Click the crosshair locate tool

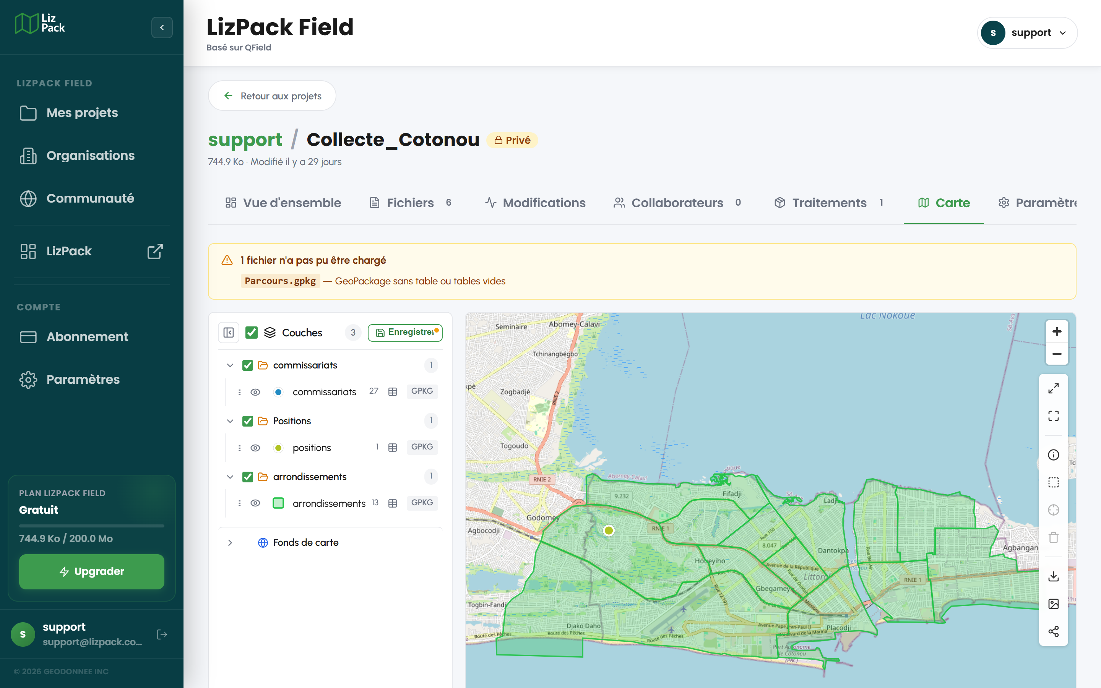pyautogui.click(x=1053, y=510)
